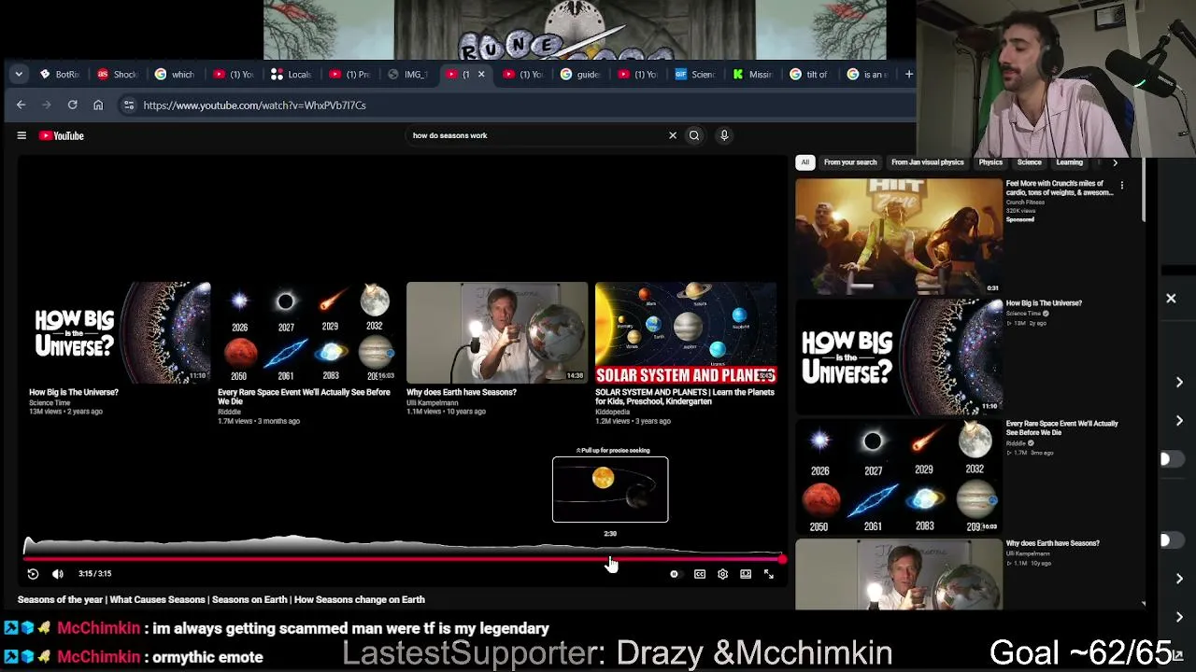Enter fullscreen video mode

coord(769,574)
